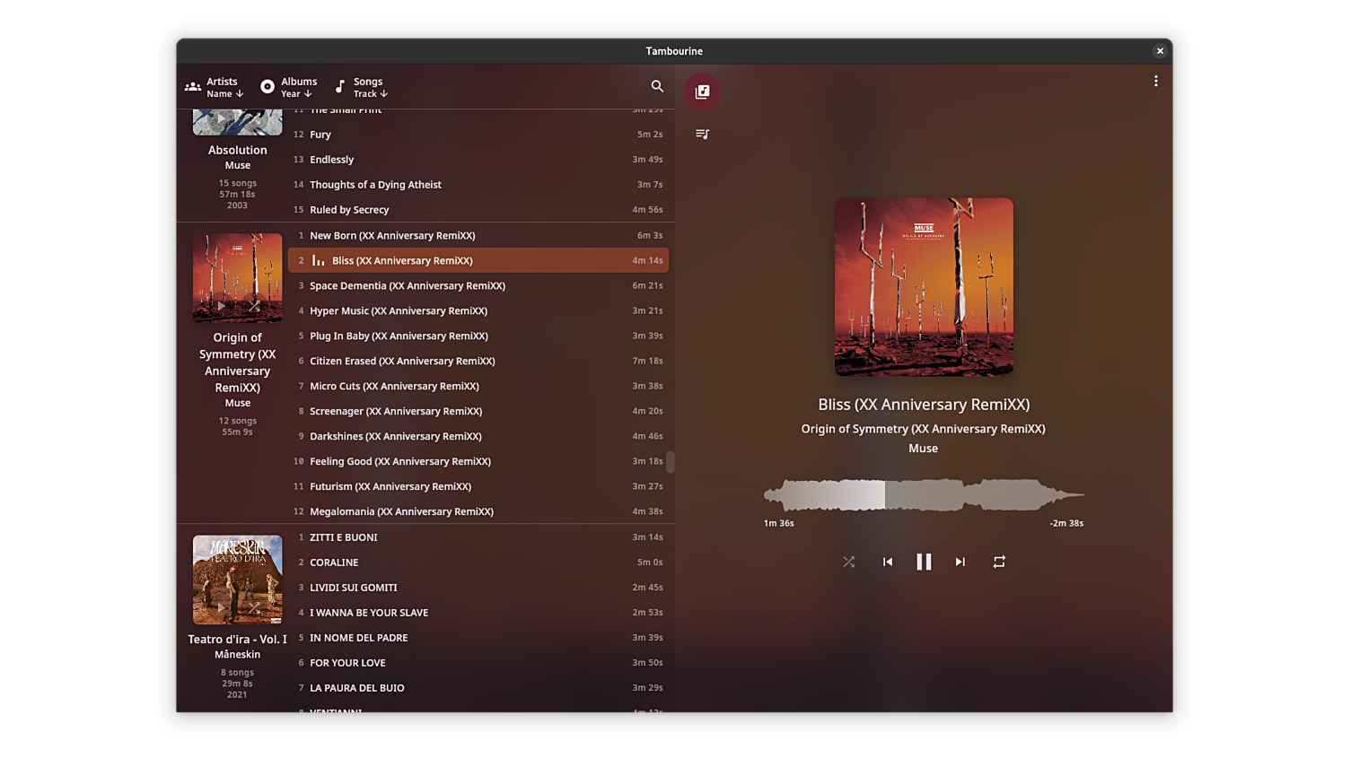
Task: Play song ZITTI E BUONI
Action: click(x=478, y=537)
